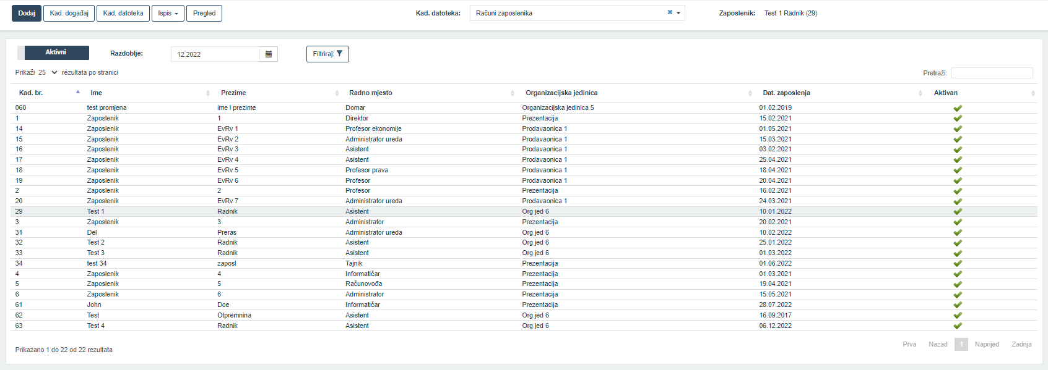Screen dimensions: 1048x370
Task: Click the checkmark in row EvRv 6
Action: point(958,181)
